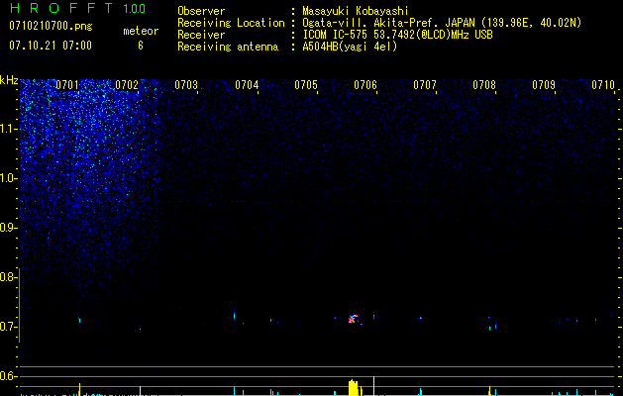Click the 0704 time marker
This screenshot has width=623, height=396.
tap(247, 85)
